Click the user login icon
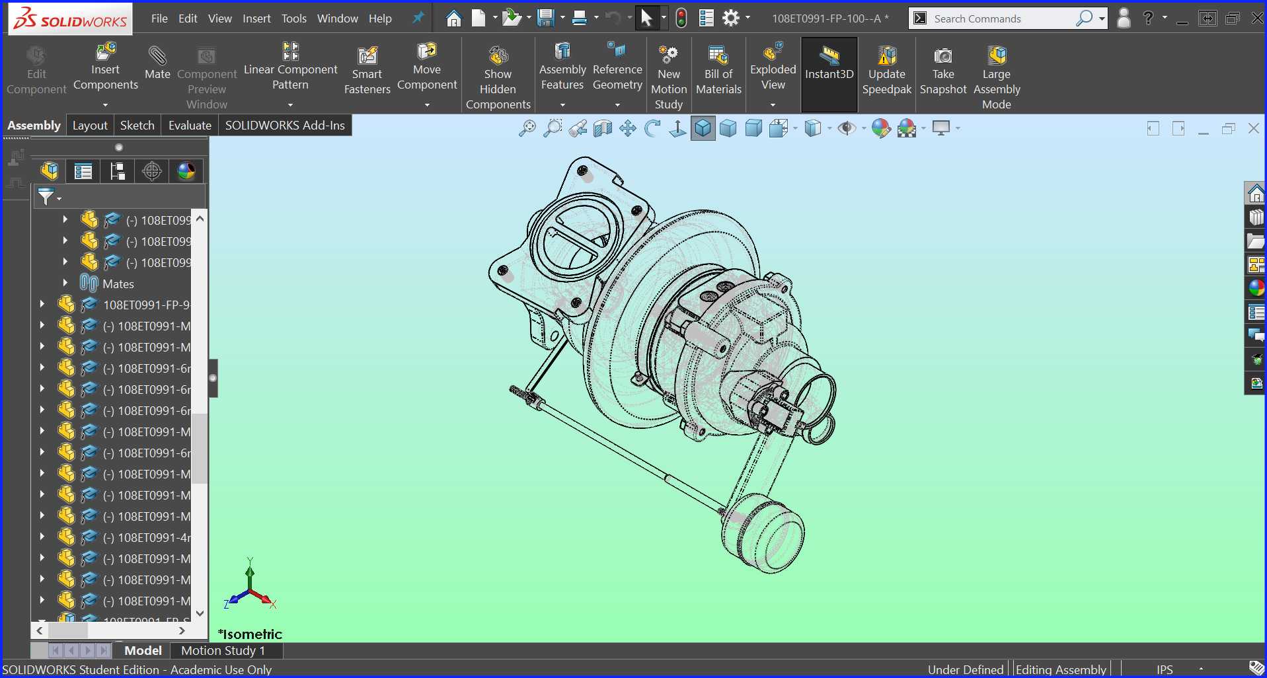The image size is (1267, 678). [x=1124, y=19]
